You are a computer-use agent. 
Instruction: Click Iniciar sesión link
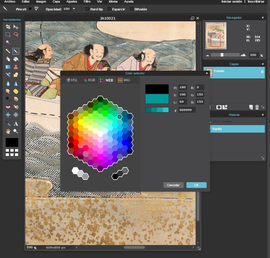232,1
